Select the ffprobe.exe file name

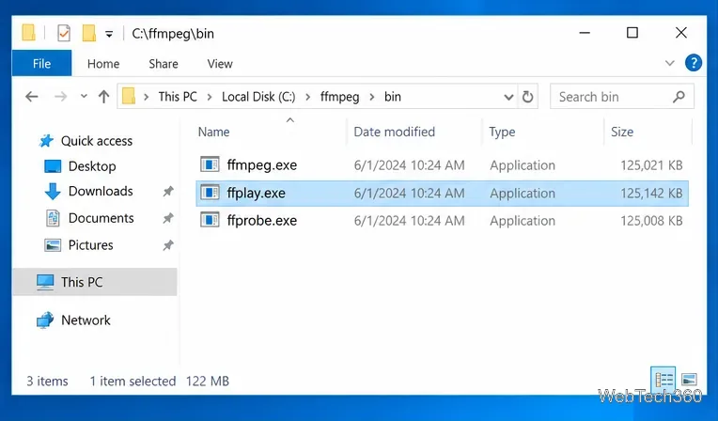click(262, 221)
